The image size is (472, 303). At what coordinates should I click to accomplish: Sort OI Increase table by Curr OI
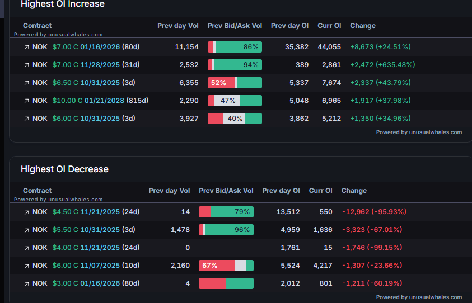pos(329,26)
